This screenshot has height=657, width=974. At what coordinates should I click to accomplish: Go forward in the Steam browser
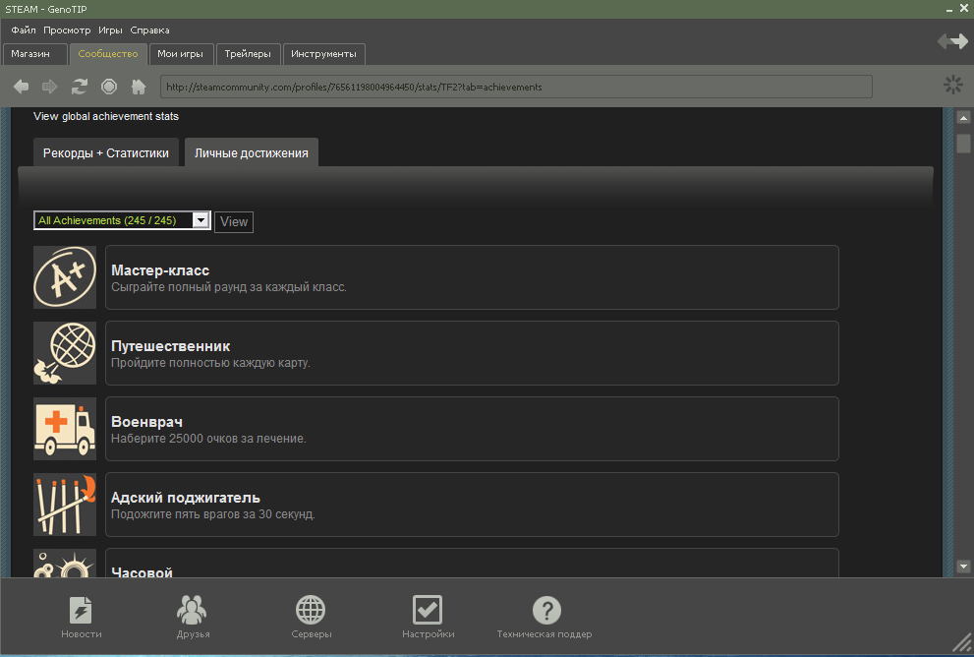click(x=50, y=87)
